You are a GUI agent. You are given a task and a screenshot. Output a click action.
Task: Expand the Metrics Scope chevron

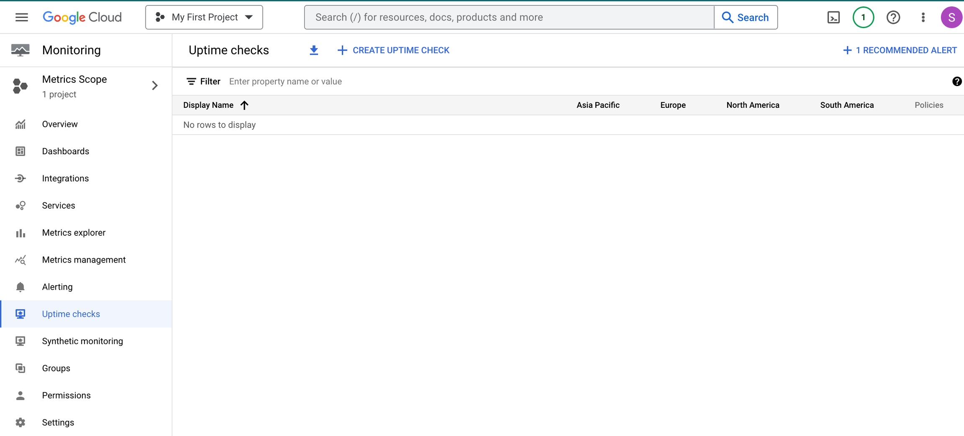click(x=155, y=86)
